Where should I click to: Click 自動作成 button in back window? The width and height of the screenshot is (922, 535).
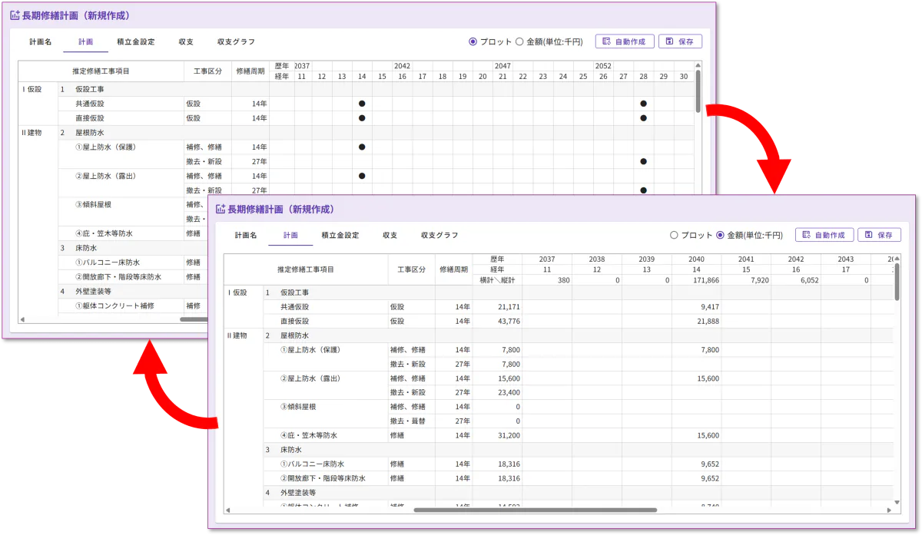625,41
